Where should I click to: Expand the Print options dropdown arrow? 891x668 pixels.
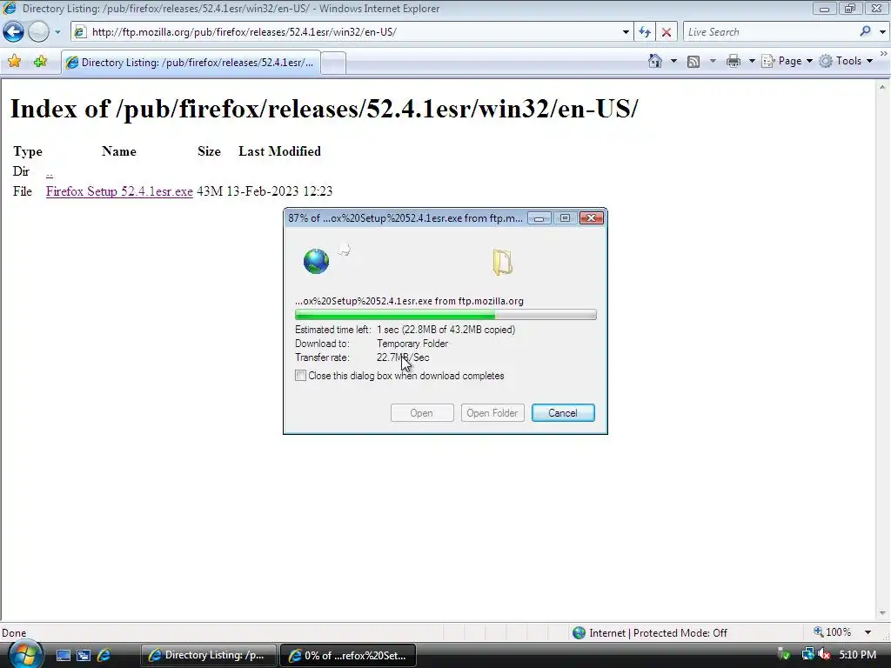pyautogui.click(x=752, y=61)
